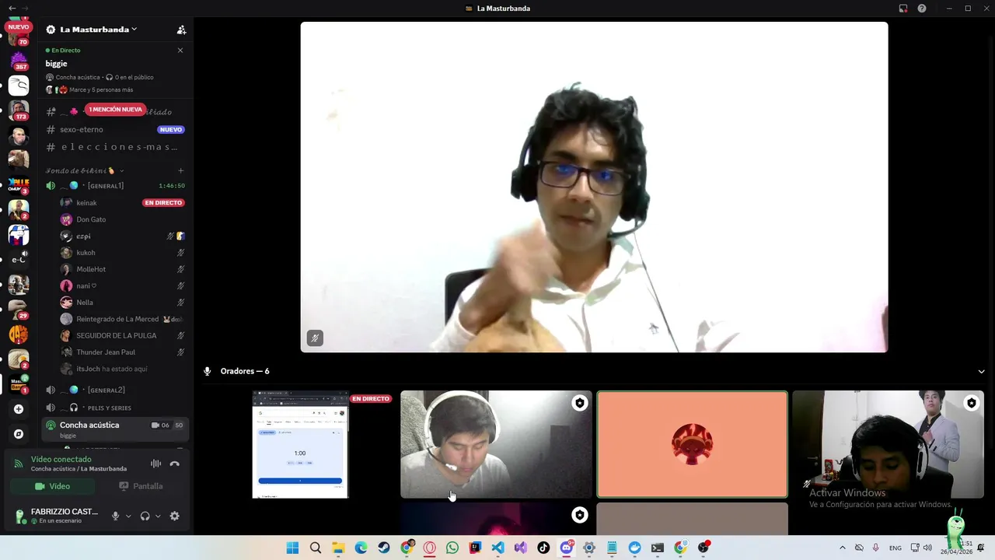
Task: Launch Steam from taskbar
Action: pos(384,548)
